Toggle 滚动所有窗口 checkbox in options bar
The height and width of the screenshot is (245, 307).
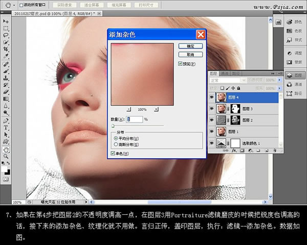click(21, 5)
